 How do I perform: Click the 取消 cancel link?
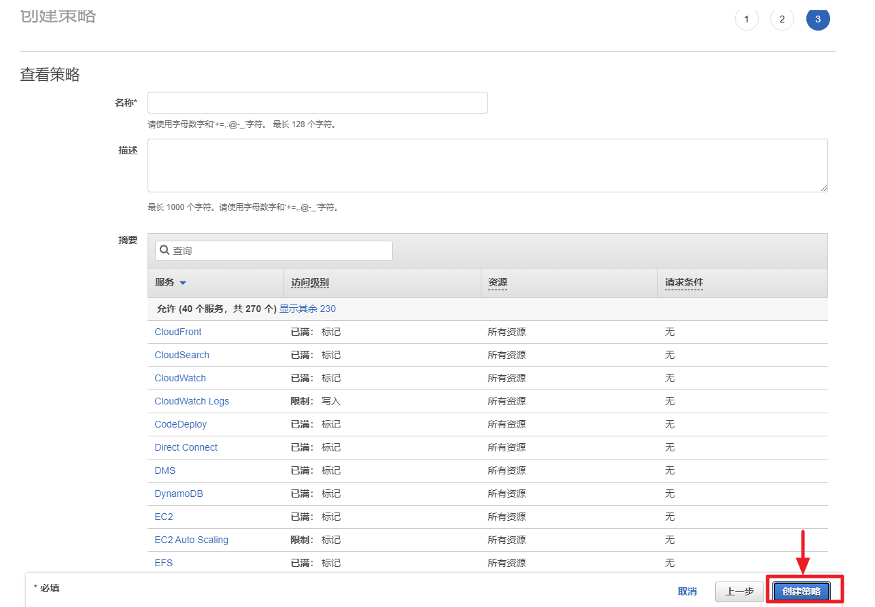[687, 591]
